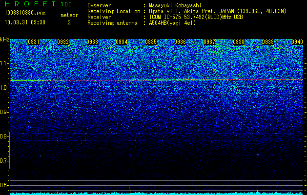Click the Ovserver field label
The height and width of the screenshot is (195, 307).
click(99, 6)
